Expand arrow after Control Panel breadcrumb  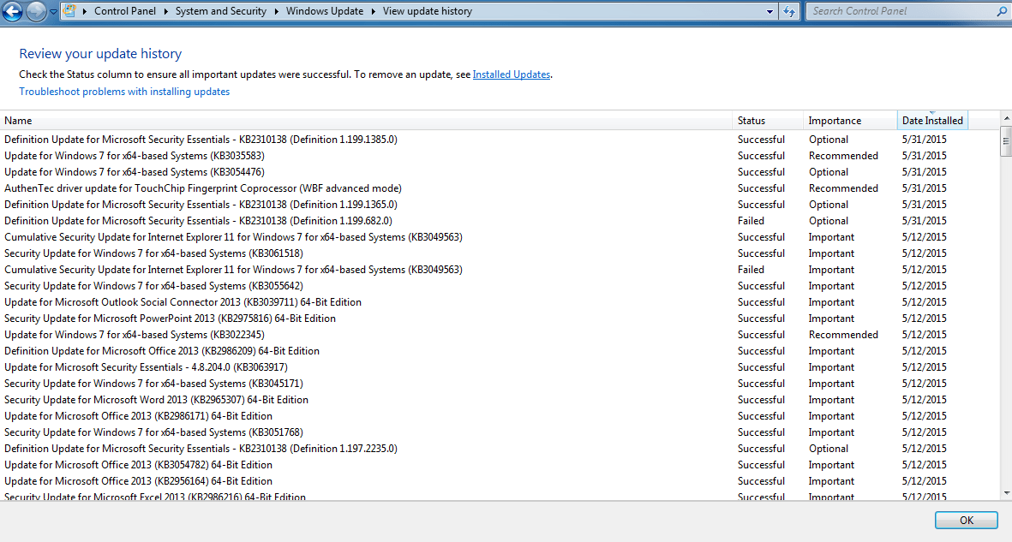point(166,12)
